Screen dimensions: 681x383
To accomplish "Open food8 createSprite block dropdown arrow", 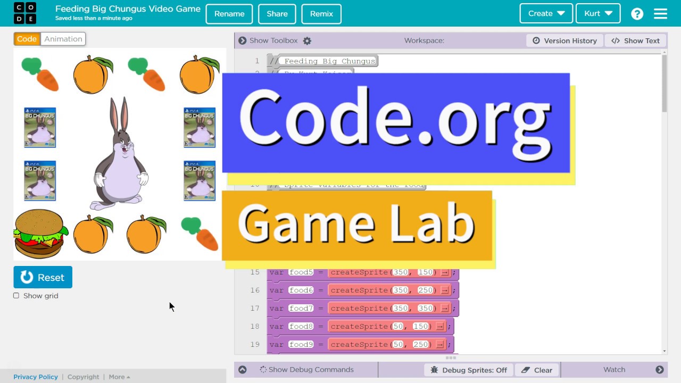I will point(440,327).
